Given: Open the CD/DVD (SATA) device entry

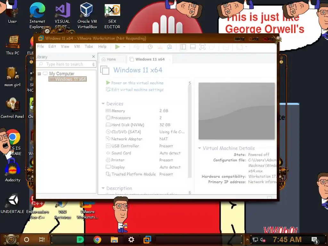Looking at the screenshot, I should pos(126,132).
